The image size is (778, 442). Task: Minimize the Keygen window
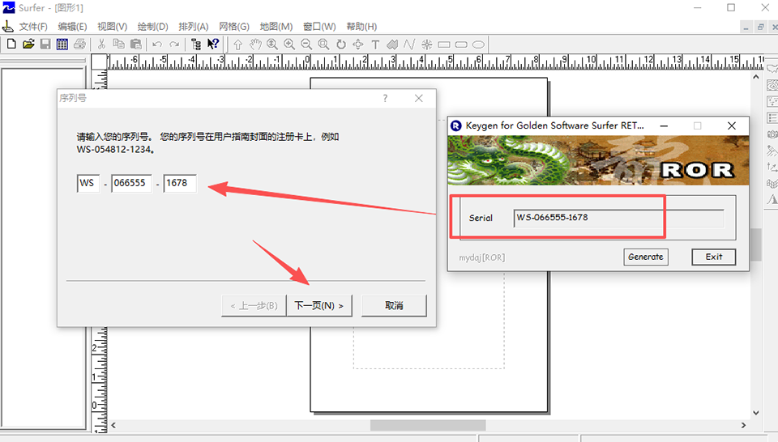pyautogui.click(x=664, y=125)
